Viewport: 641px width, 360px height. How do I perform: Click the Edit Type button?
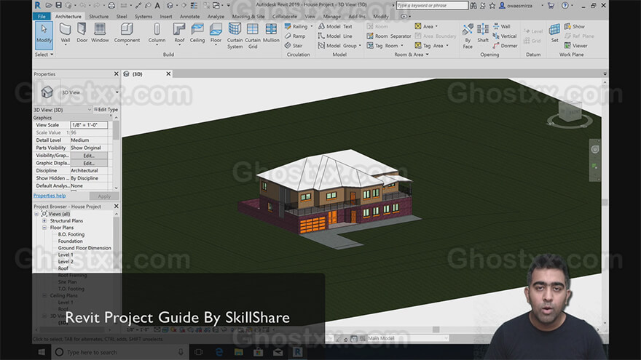coord(106,109)
